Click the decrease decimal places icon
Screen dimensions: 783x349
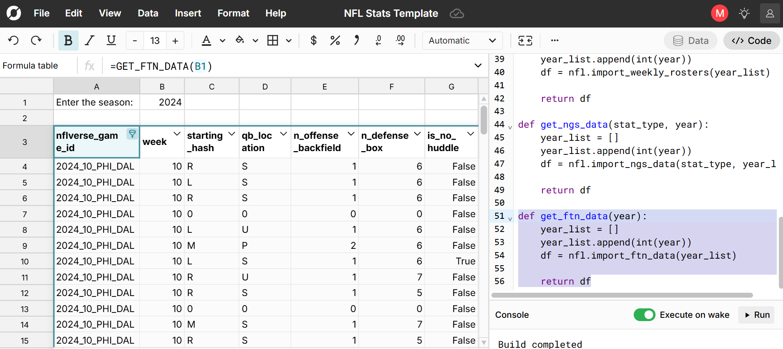[378, 40]
